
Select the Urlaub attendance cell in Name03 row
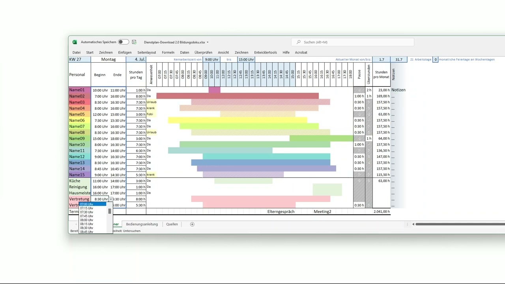click(151, 102)
